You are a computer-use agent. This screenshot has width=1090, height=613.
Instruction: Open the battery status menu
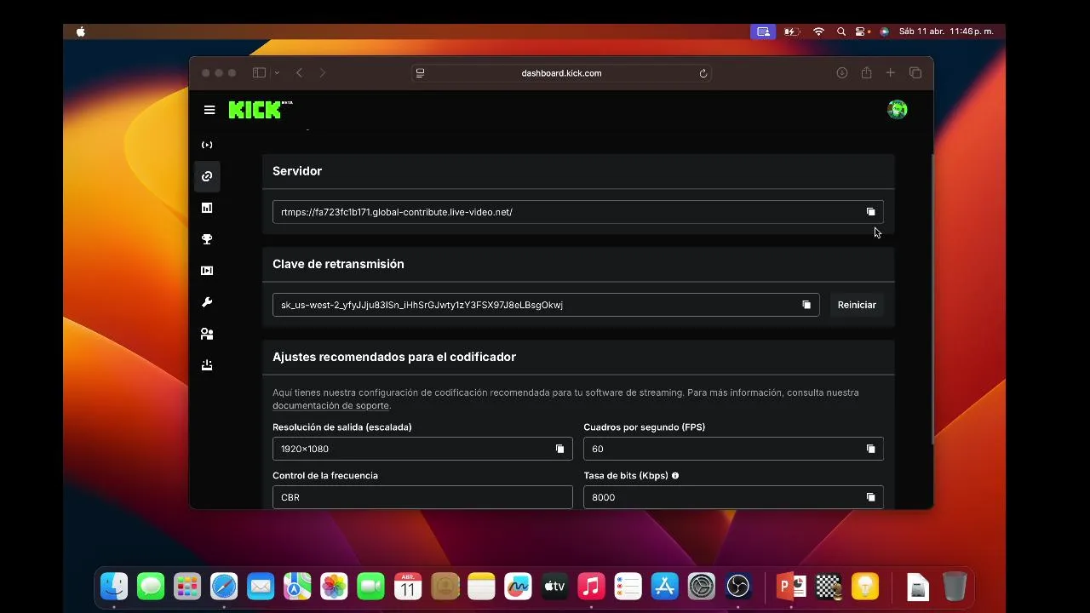point(792,32)
